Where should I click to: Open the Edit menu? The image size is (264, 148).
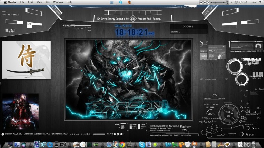click(31, 2)
